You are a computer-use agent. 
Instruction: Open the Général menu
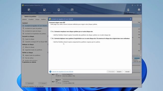point(24,19)
